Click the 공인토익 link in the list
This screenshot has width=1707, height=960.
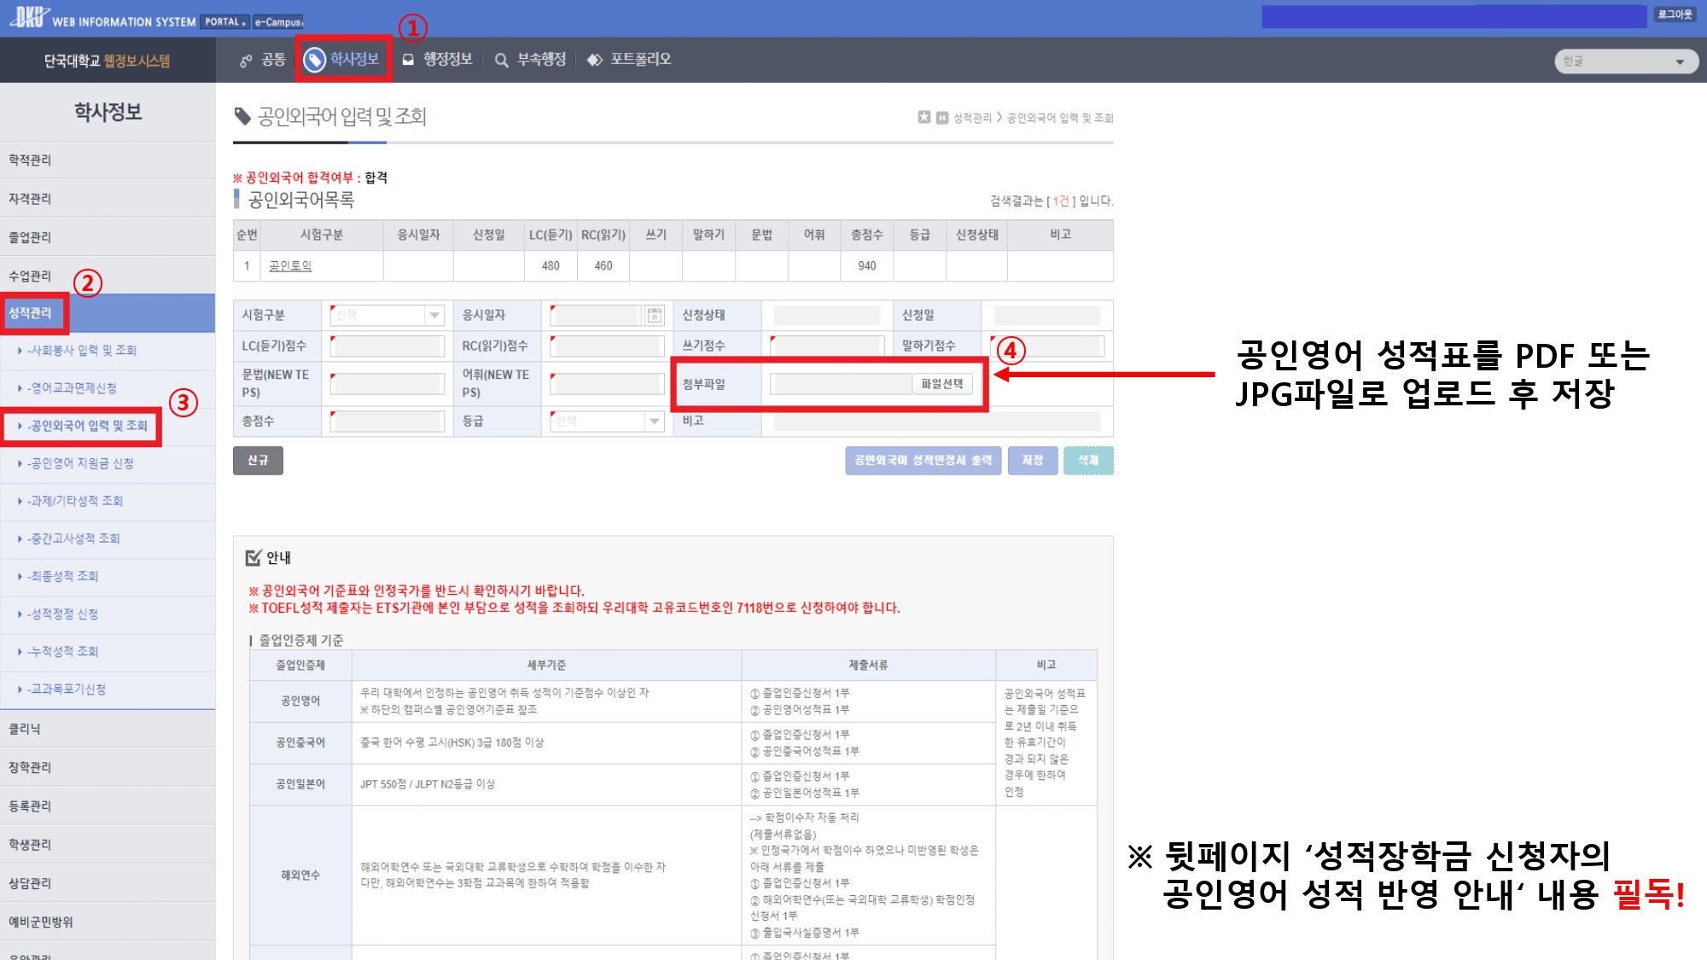(x=290, y=266)
